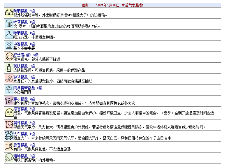Open the 感冒指数 3级 link

24,109
